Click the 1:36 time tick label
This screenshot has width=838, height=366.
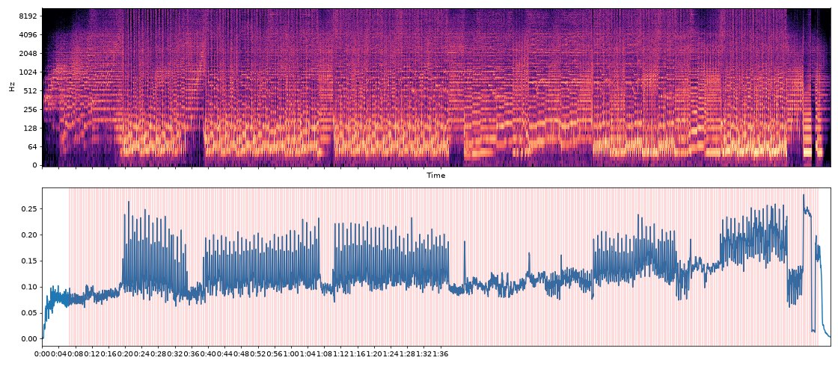[439, 353]
